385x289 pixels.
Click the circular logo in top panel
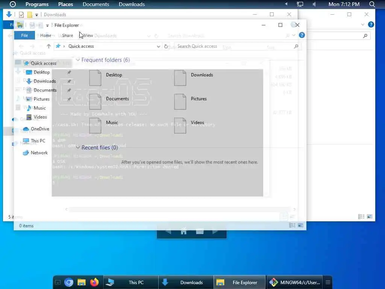coord(12,4)
